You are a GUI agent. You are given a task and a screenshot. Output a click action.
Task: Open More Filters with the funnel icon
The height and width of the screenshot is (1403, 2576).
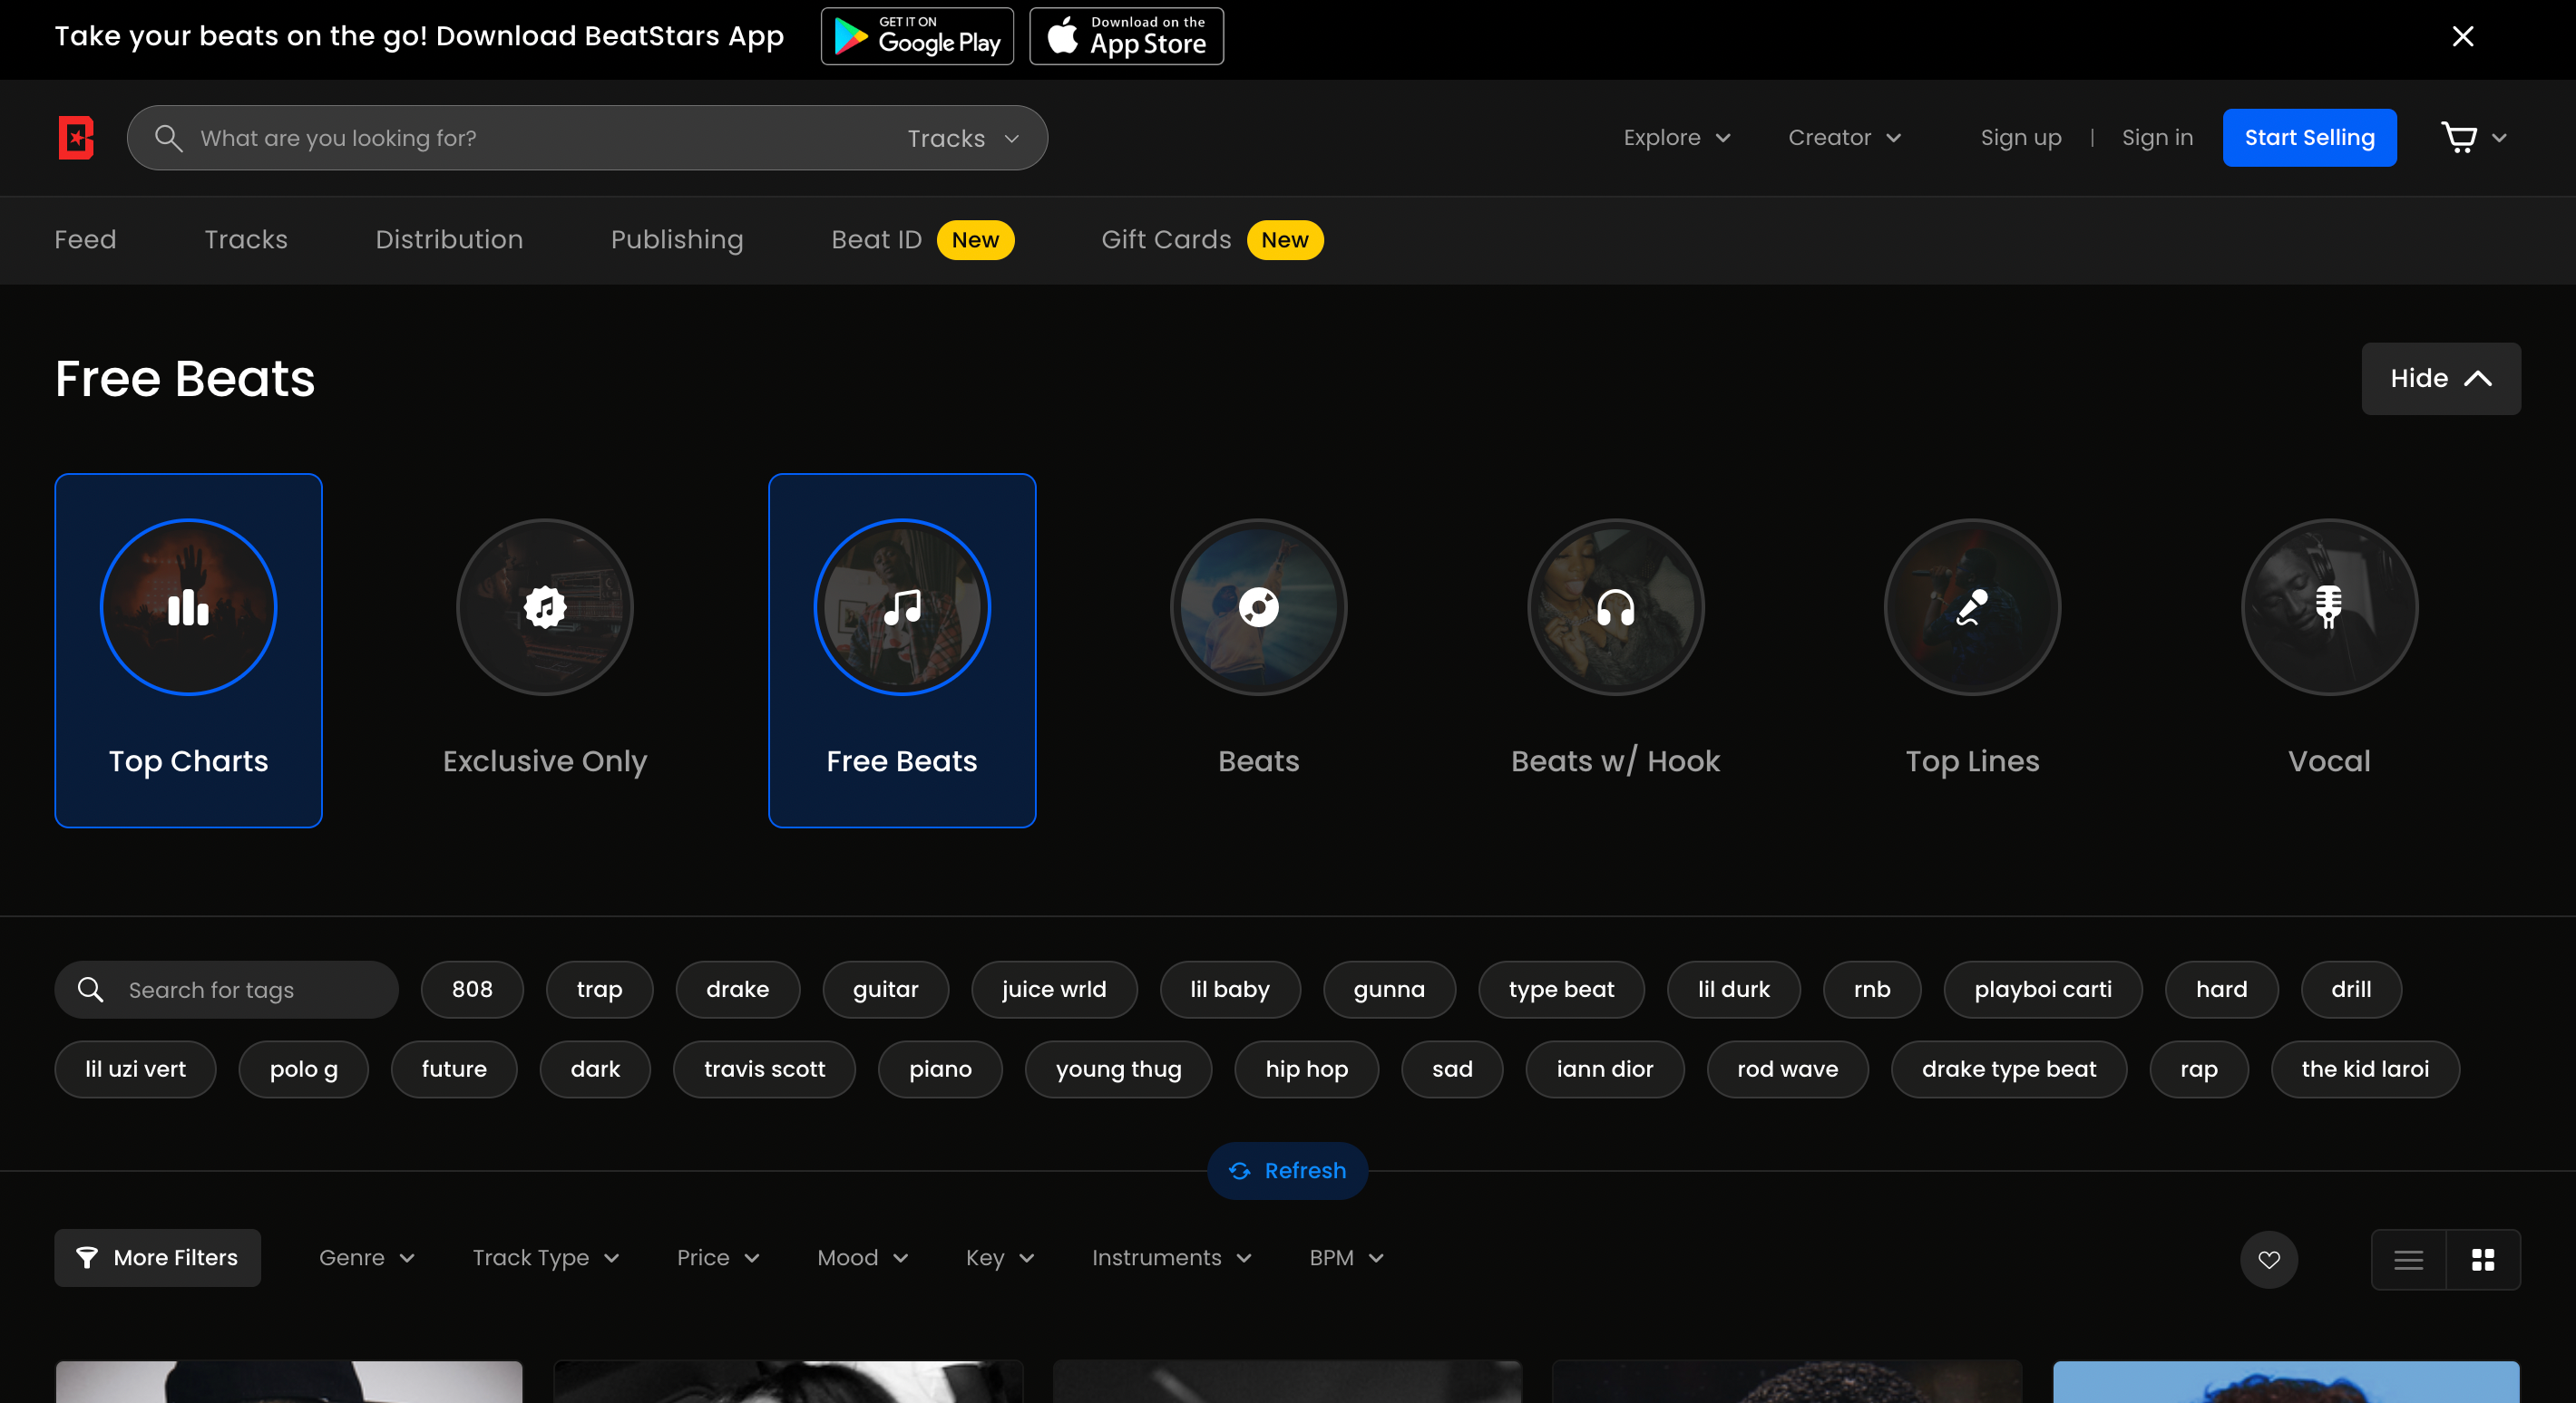point(156,1258)
